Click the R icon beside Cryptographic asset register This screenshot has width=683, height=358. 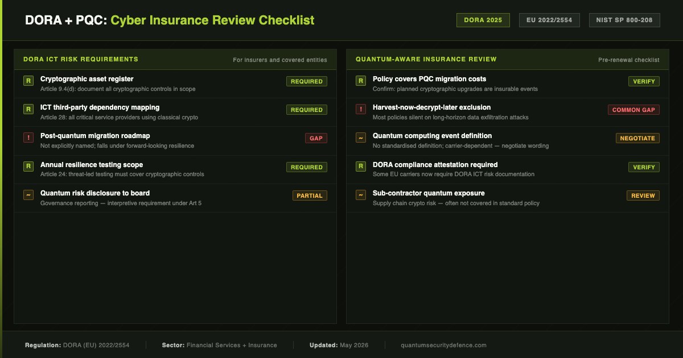28,81
